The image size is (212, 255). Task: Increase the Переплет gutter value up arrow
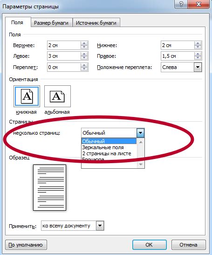[x=84, y=65]
